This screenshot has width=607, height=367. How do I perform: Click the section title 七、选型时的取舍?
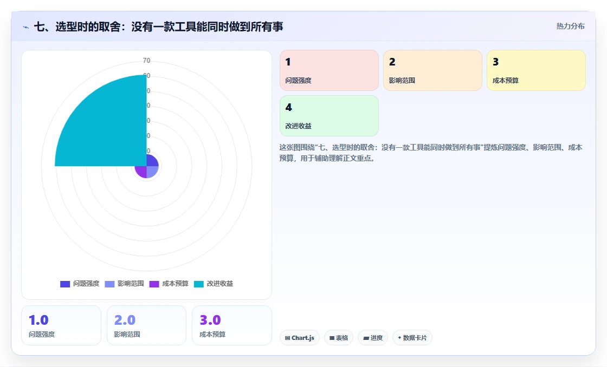tap(159, 27)
